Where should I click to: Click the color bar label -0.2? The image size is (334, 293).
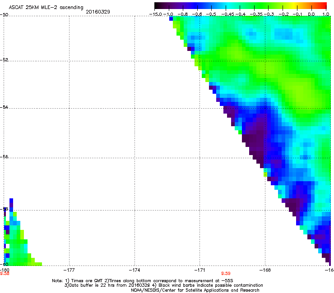pyautogui.click(x=284, y=14)
